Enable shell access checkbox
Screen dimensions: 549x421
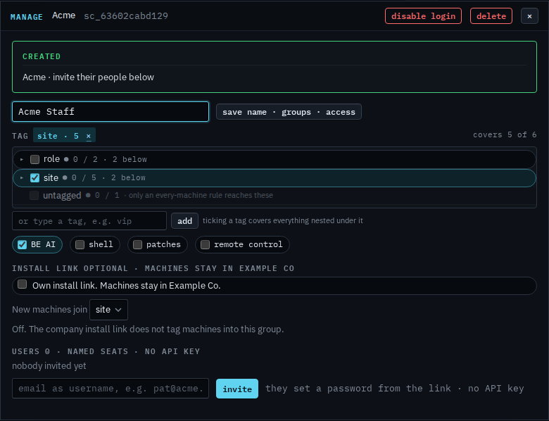pyautogui.click(x=80, y=244)
